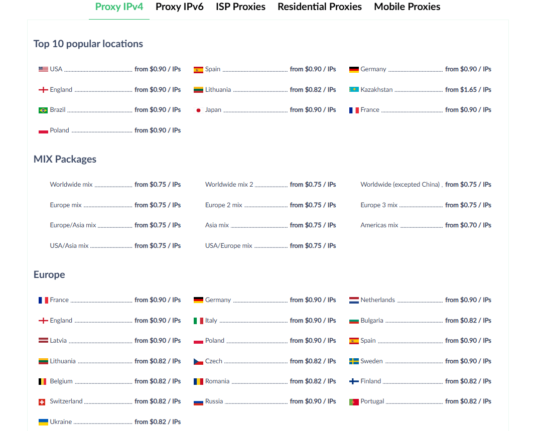Click the Lithuania link under Europe
This screenshot has height=431, width=539.
pyautogui.click(x=63, y=361)
